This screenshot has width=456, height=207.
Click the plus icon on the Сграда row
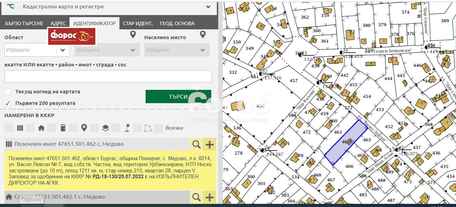tap(209, 197)
